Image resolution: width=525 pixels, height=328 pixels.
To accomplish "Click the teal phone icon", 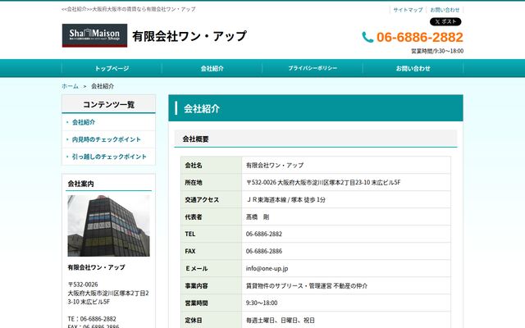I will point(367,37).
